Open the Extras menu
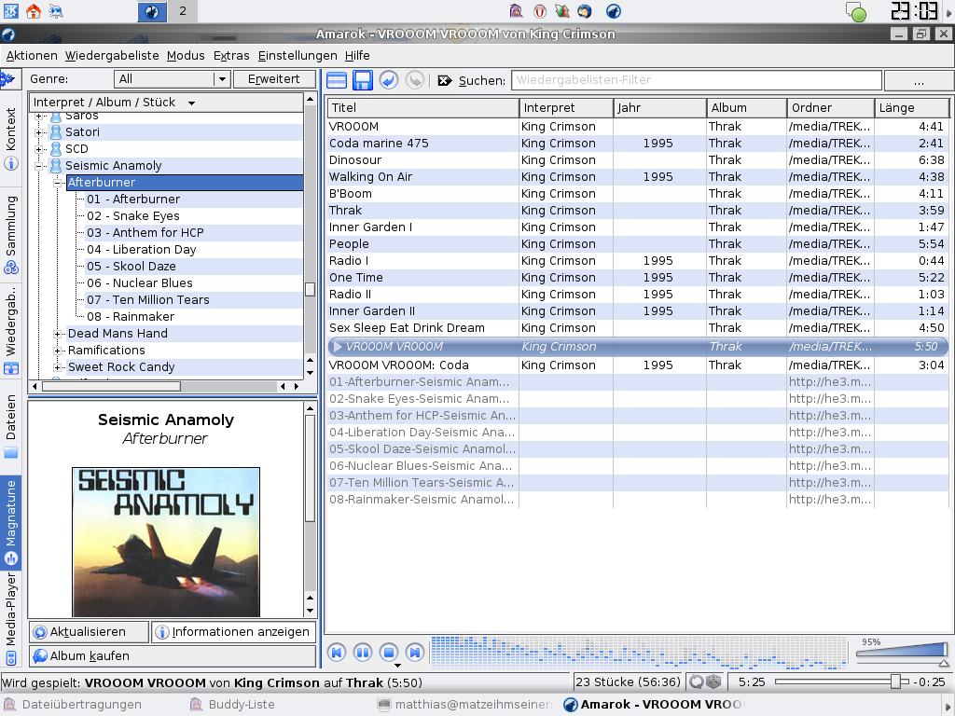The height and width of the screenshot is (716, 955). (231, 55)
